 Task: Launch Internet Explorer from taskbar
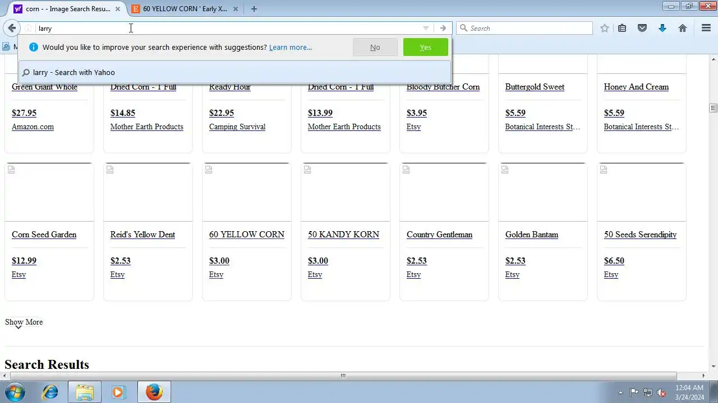50,392
